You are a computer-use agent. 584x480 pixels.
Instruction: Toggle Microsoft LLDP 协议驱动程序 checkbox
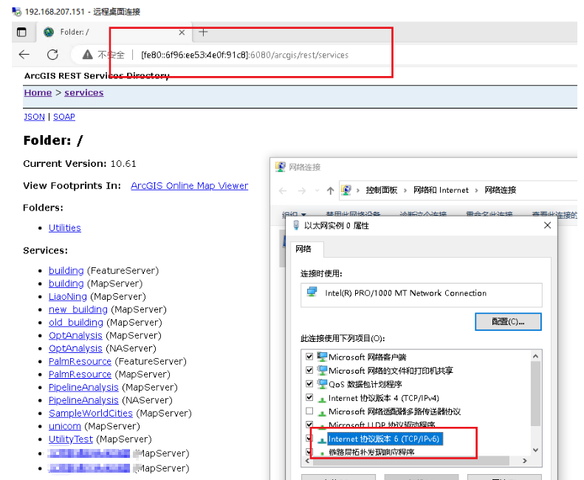309,425
